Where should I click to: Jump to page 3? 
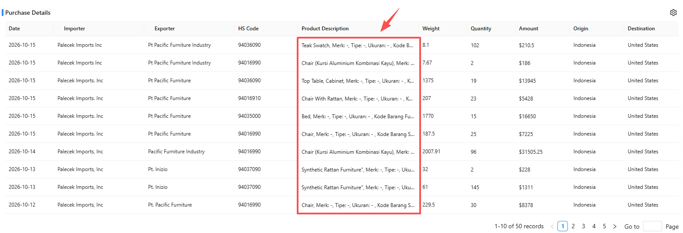click(x=584, y=226)
